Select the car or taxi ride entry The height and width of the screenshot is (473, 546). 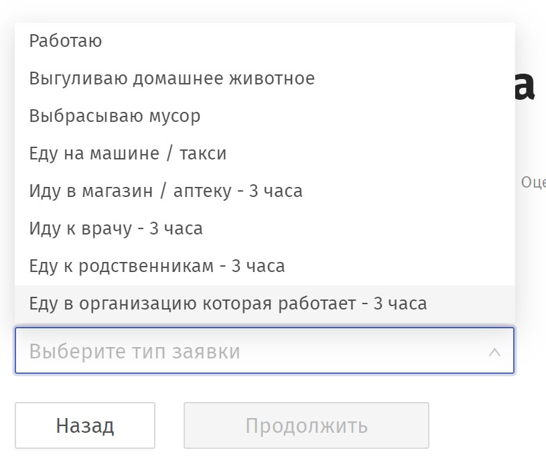coord(128,153)
